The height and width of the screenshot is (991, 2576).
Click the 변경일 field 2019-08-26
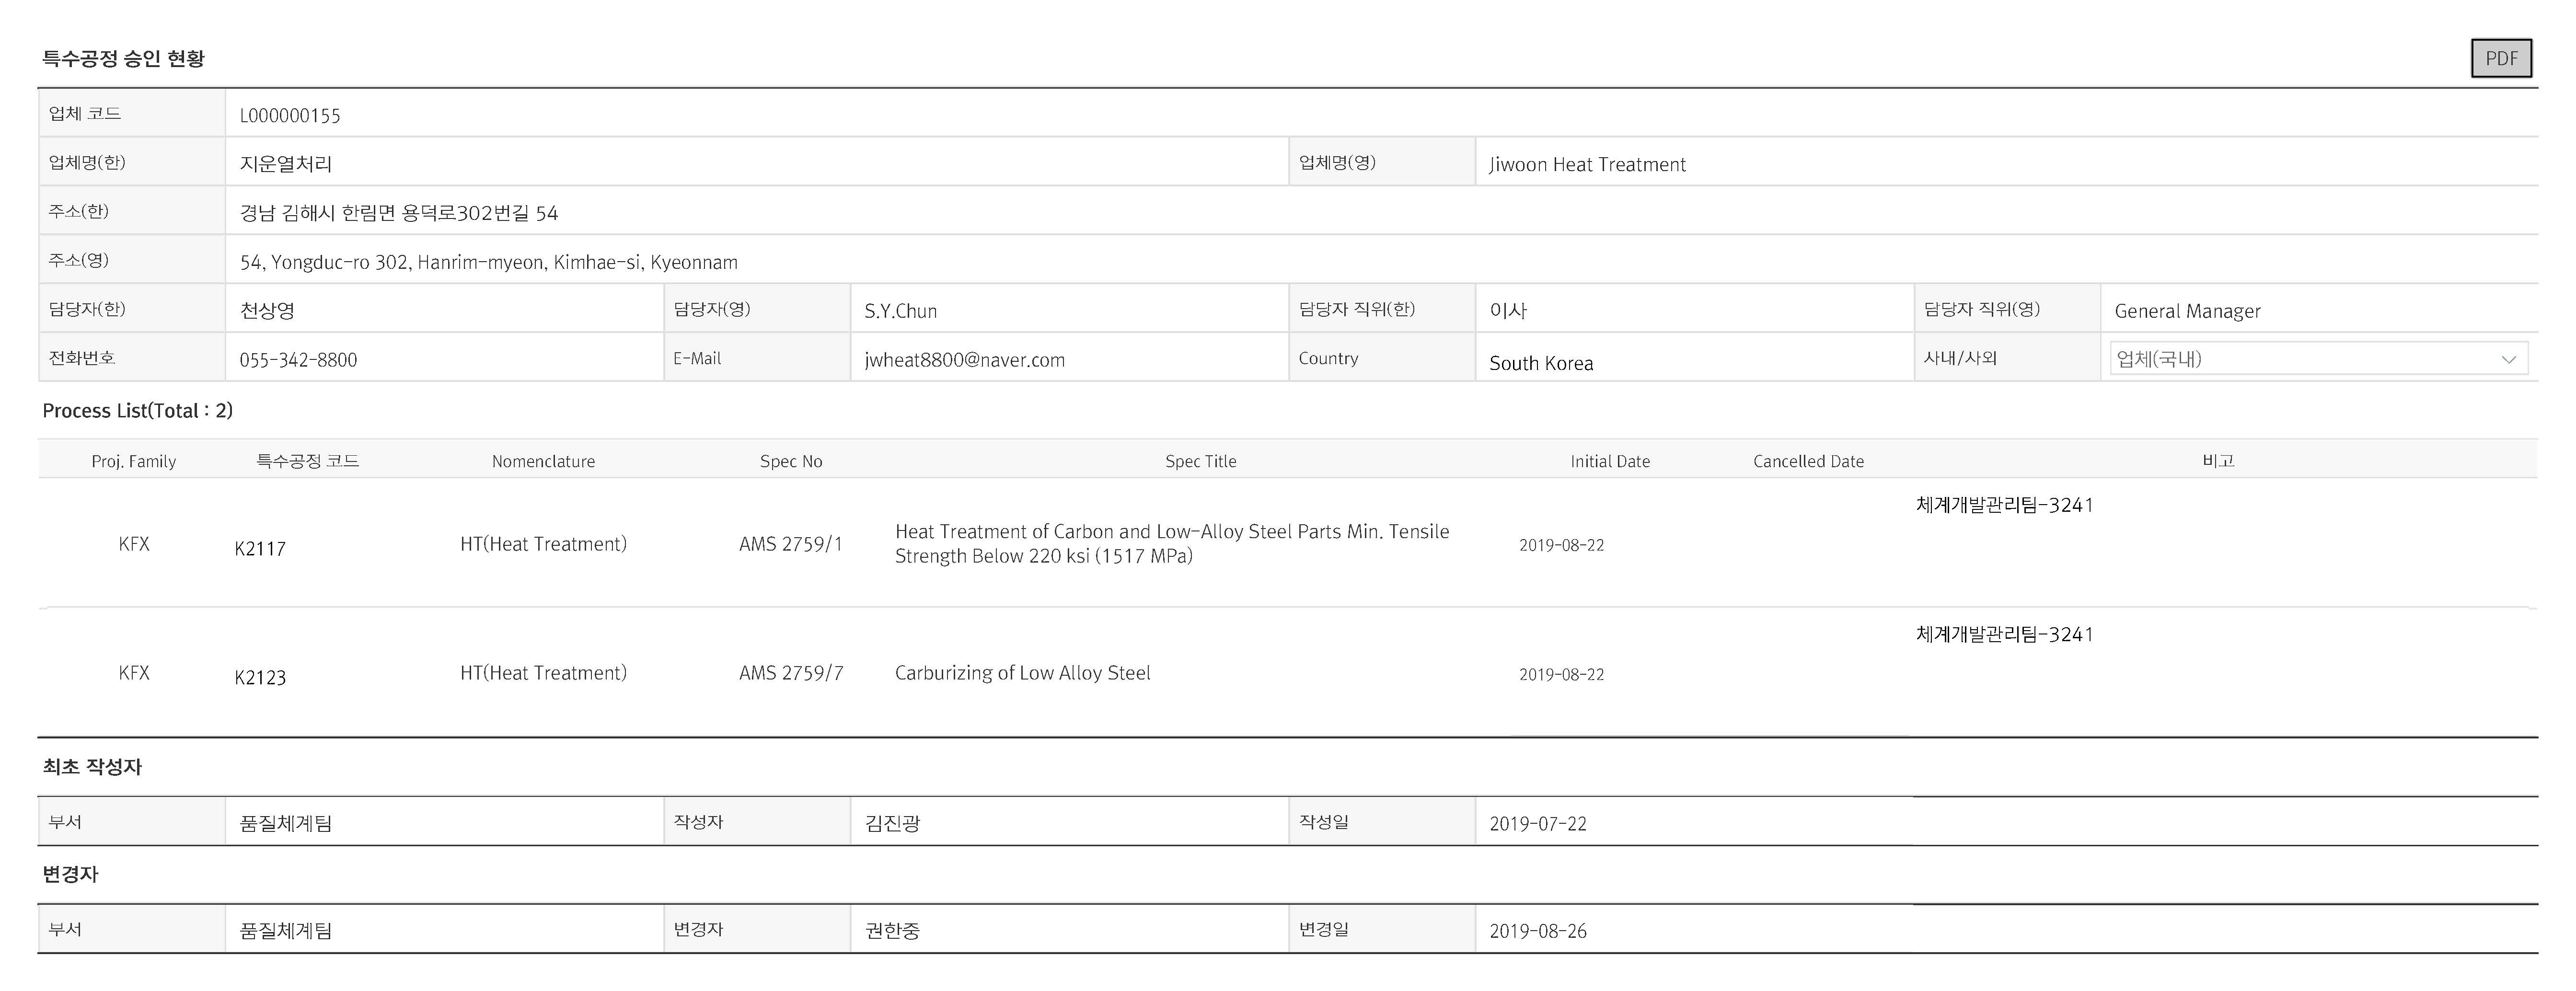[x=1537, y=931]
